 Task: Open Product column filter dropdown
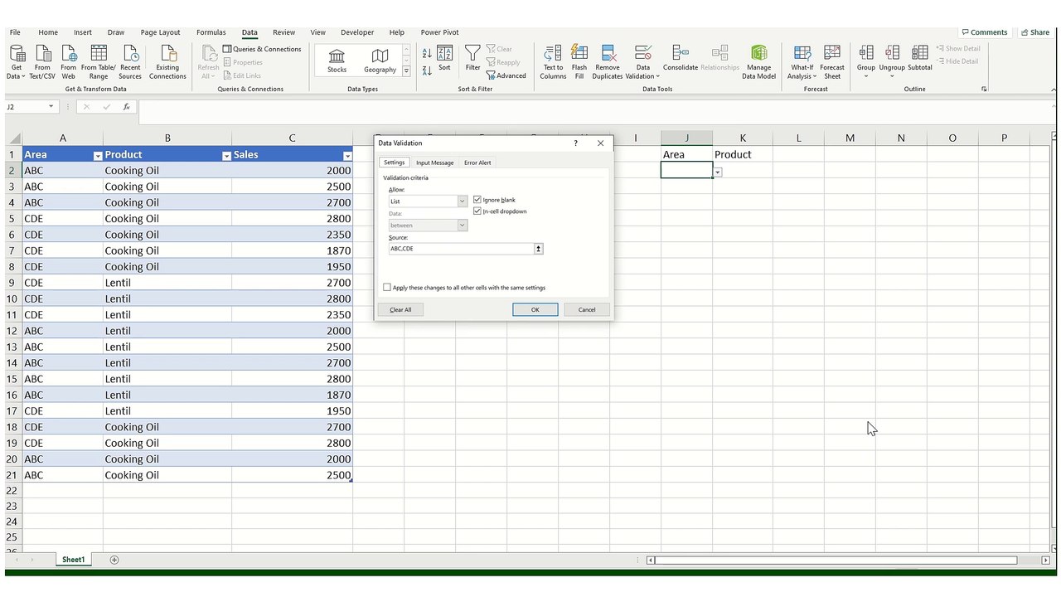(226, 156)
